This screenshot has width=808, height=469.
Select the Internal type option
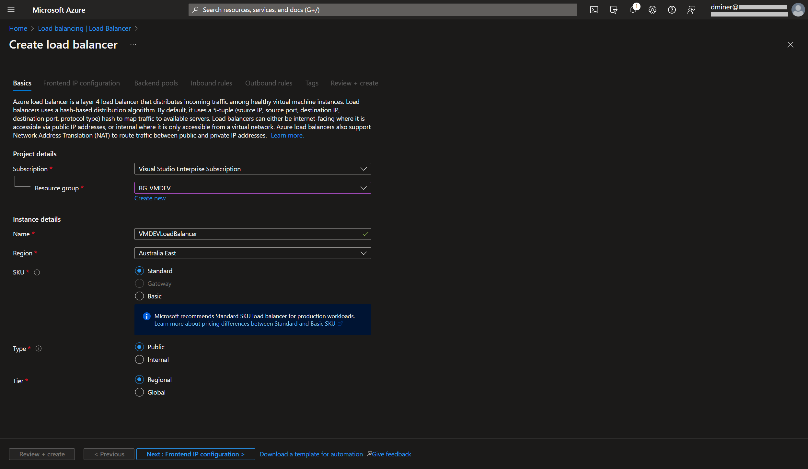pyautogui.click(x=139, y=360)
